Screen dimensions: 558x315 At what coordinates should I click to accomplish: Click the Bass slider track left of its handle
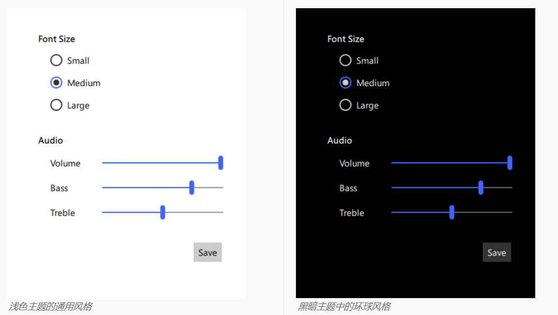(145, 187)
